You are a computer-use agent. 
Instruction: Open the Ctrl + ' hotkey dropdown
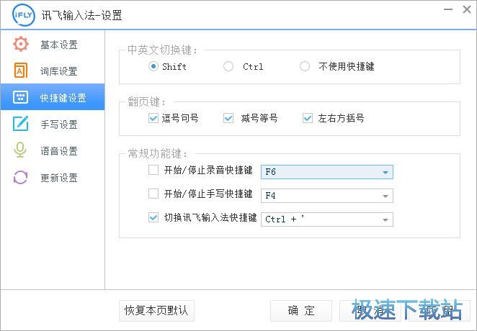click(x=386, y=219)
